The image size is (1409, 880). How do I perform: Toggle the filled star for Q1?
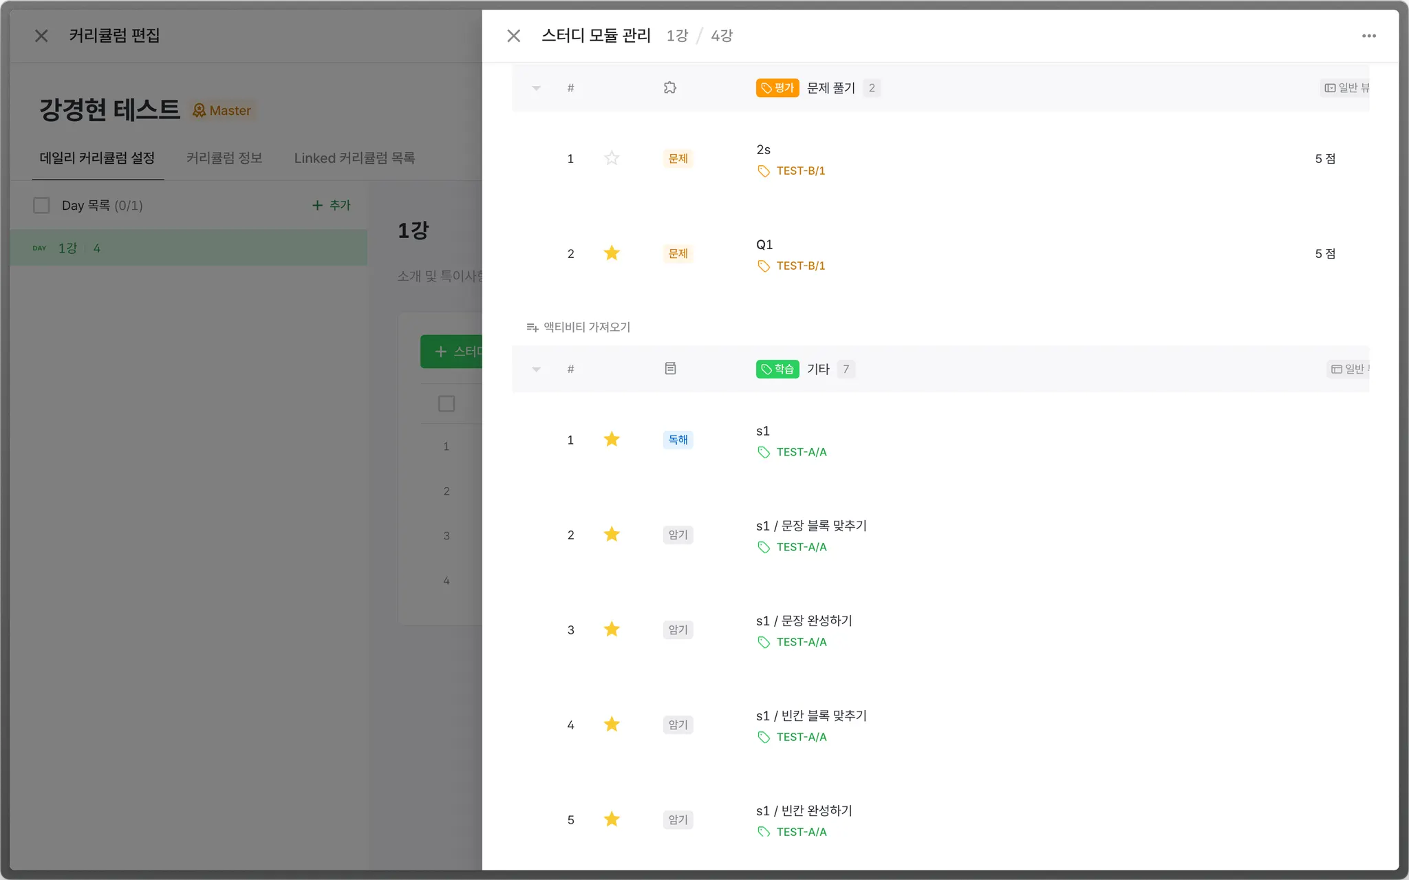click(611, 253)
